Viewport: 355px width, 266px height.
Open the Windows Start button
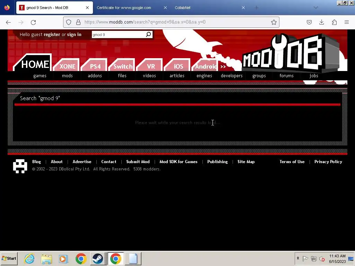9,258
